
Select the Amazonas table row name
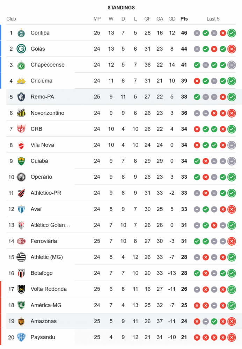coord(43,321)
